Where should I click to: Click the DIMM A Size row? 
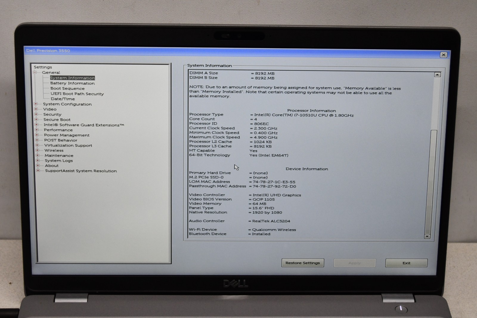[x=232, y=73]
